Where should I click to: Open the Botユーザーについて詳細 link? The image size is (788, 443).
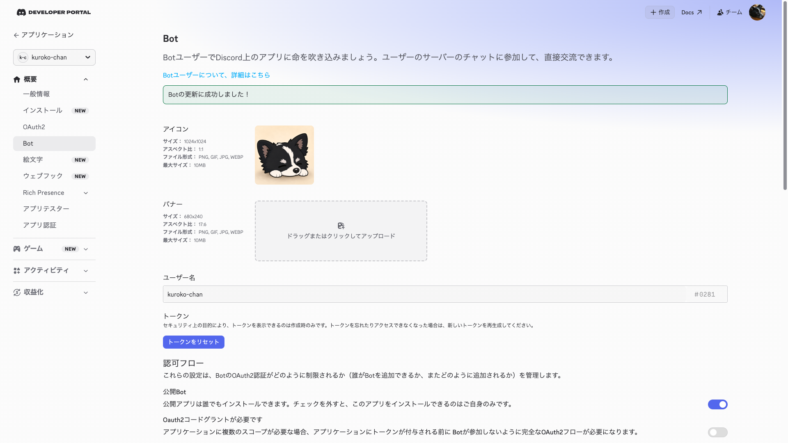216,75
